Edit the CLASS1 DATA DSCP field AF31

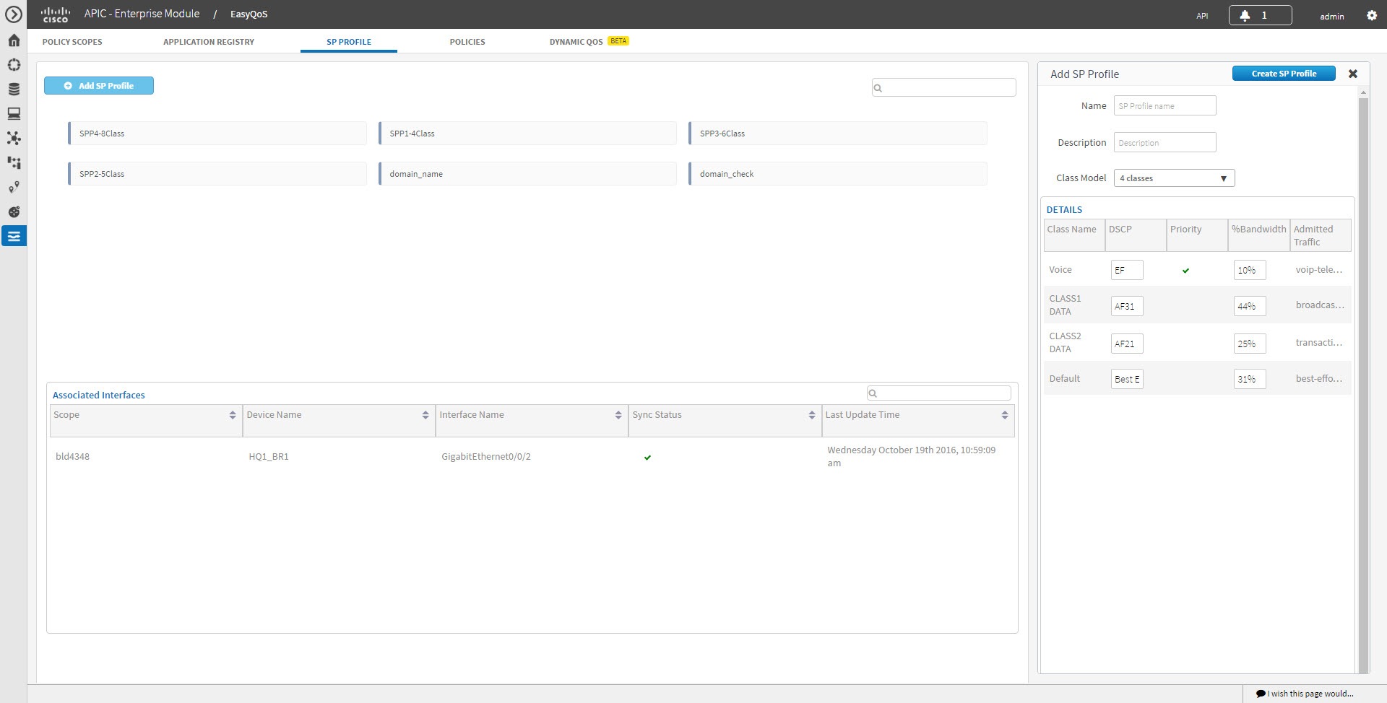click(x=1127, y=306)
